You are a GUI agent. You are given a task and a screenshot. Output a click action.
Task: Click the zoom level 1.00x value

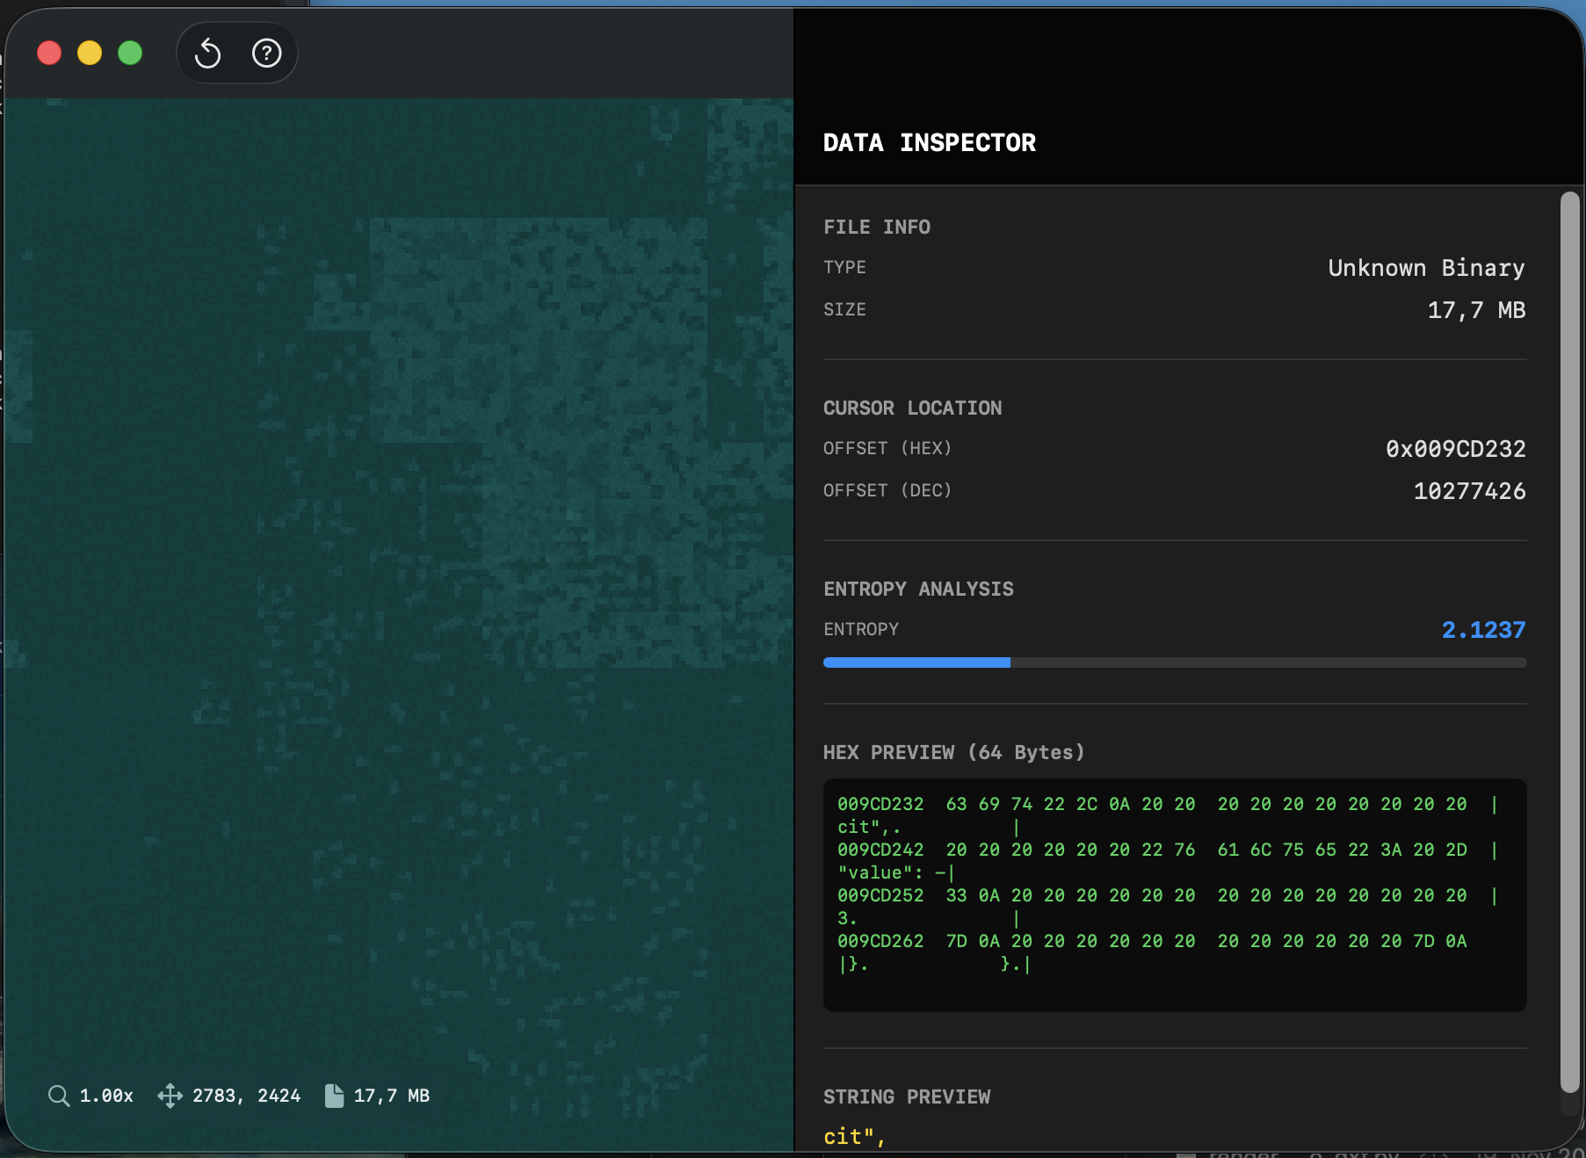106,1096
